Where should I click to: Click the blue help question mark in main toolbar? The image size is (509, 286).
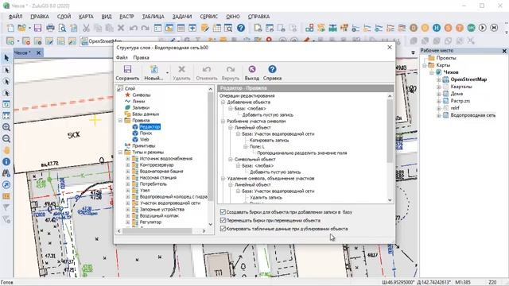pyautogui.click(x=240, y=29)
